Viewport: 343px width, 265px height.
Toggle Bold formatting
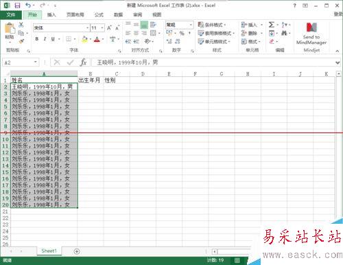(37, 39)
